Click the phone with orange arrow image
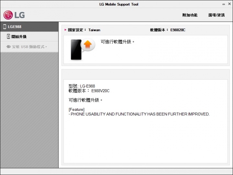The width and height of the screenshot is (233, 175). (83, 49)
